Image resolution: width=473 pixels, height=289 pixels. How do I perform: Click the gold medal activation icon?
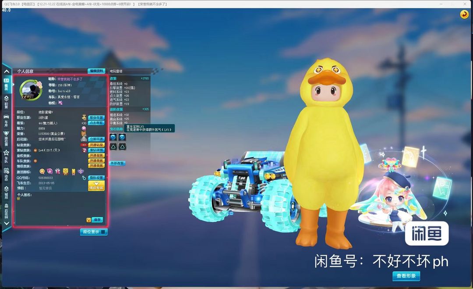pos(65,171)
